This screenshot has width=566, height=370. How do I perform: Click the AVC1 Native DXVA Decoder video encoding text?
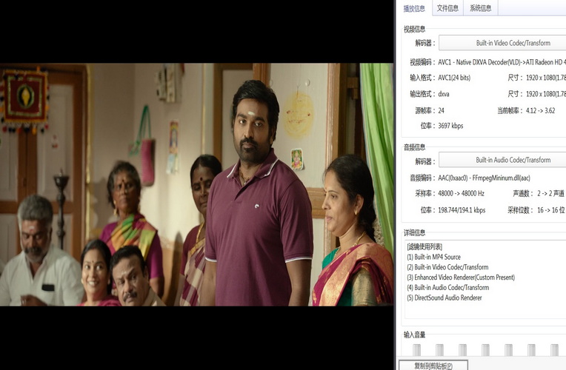point(502,61)
